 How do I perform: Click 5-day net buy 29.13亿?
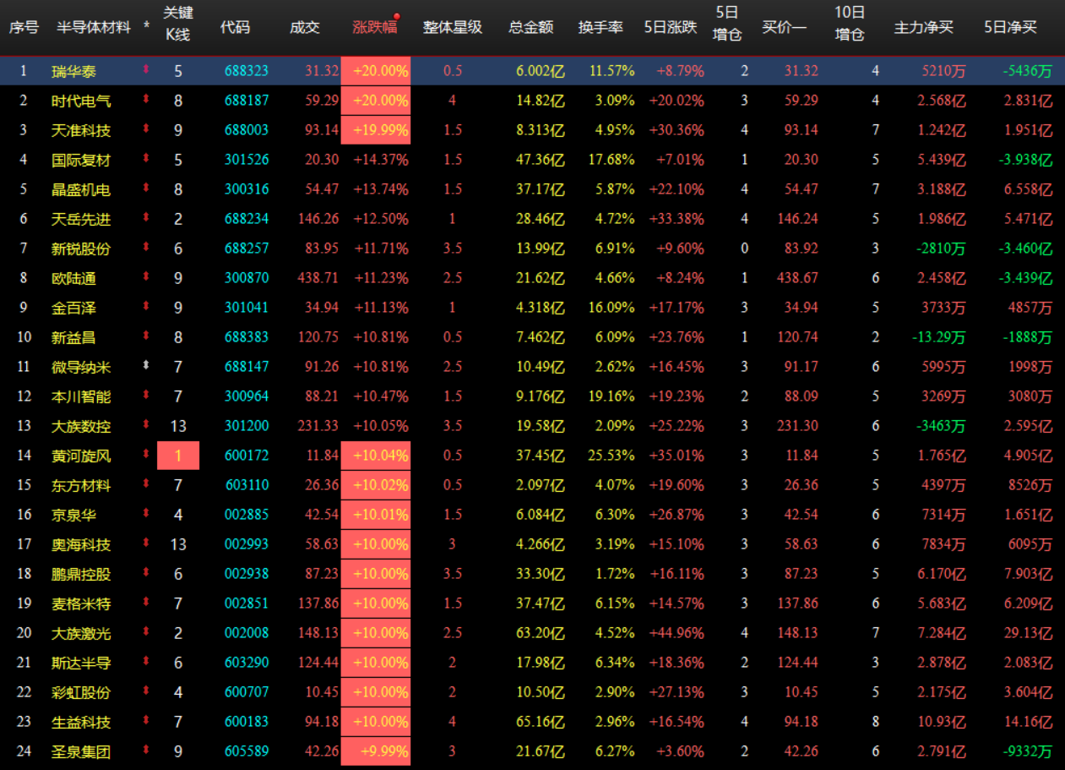point(1030,633)
